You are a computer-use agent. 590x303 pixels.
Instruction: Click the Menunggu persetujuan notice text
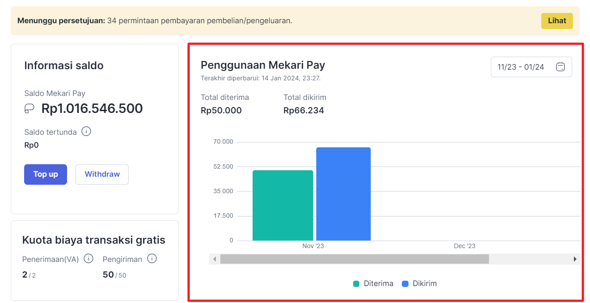tap(155, 21)
